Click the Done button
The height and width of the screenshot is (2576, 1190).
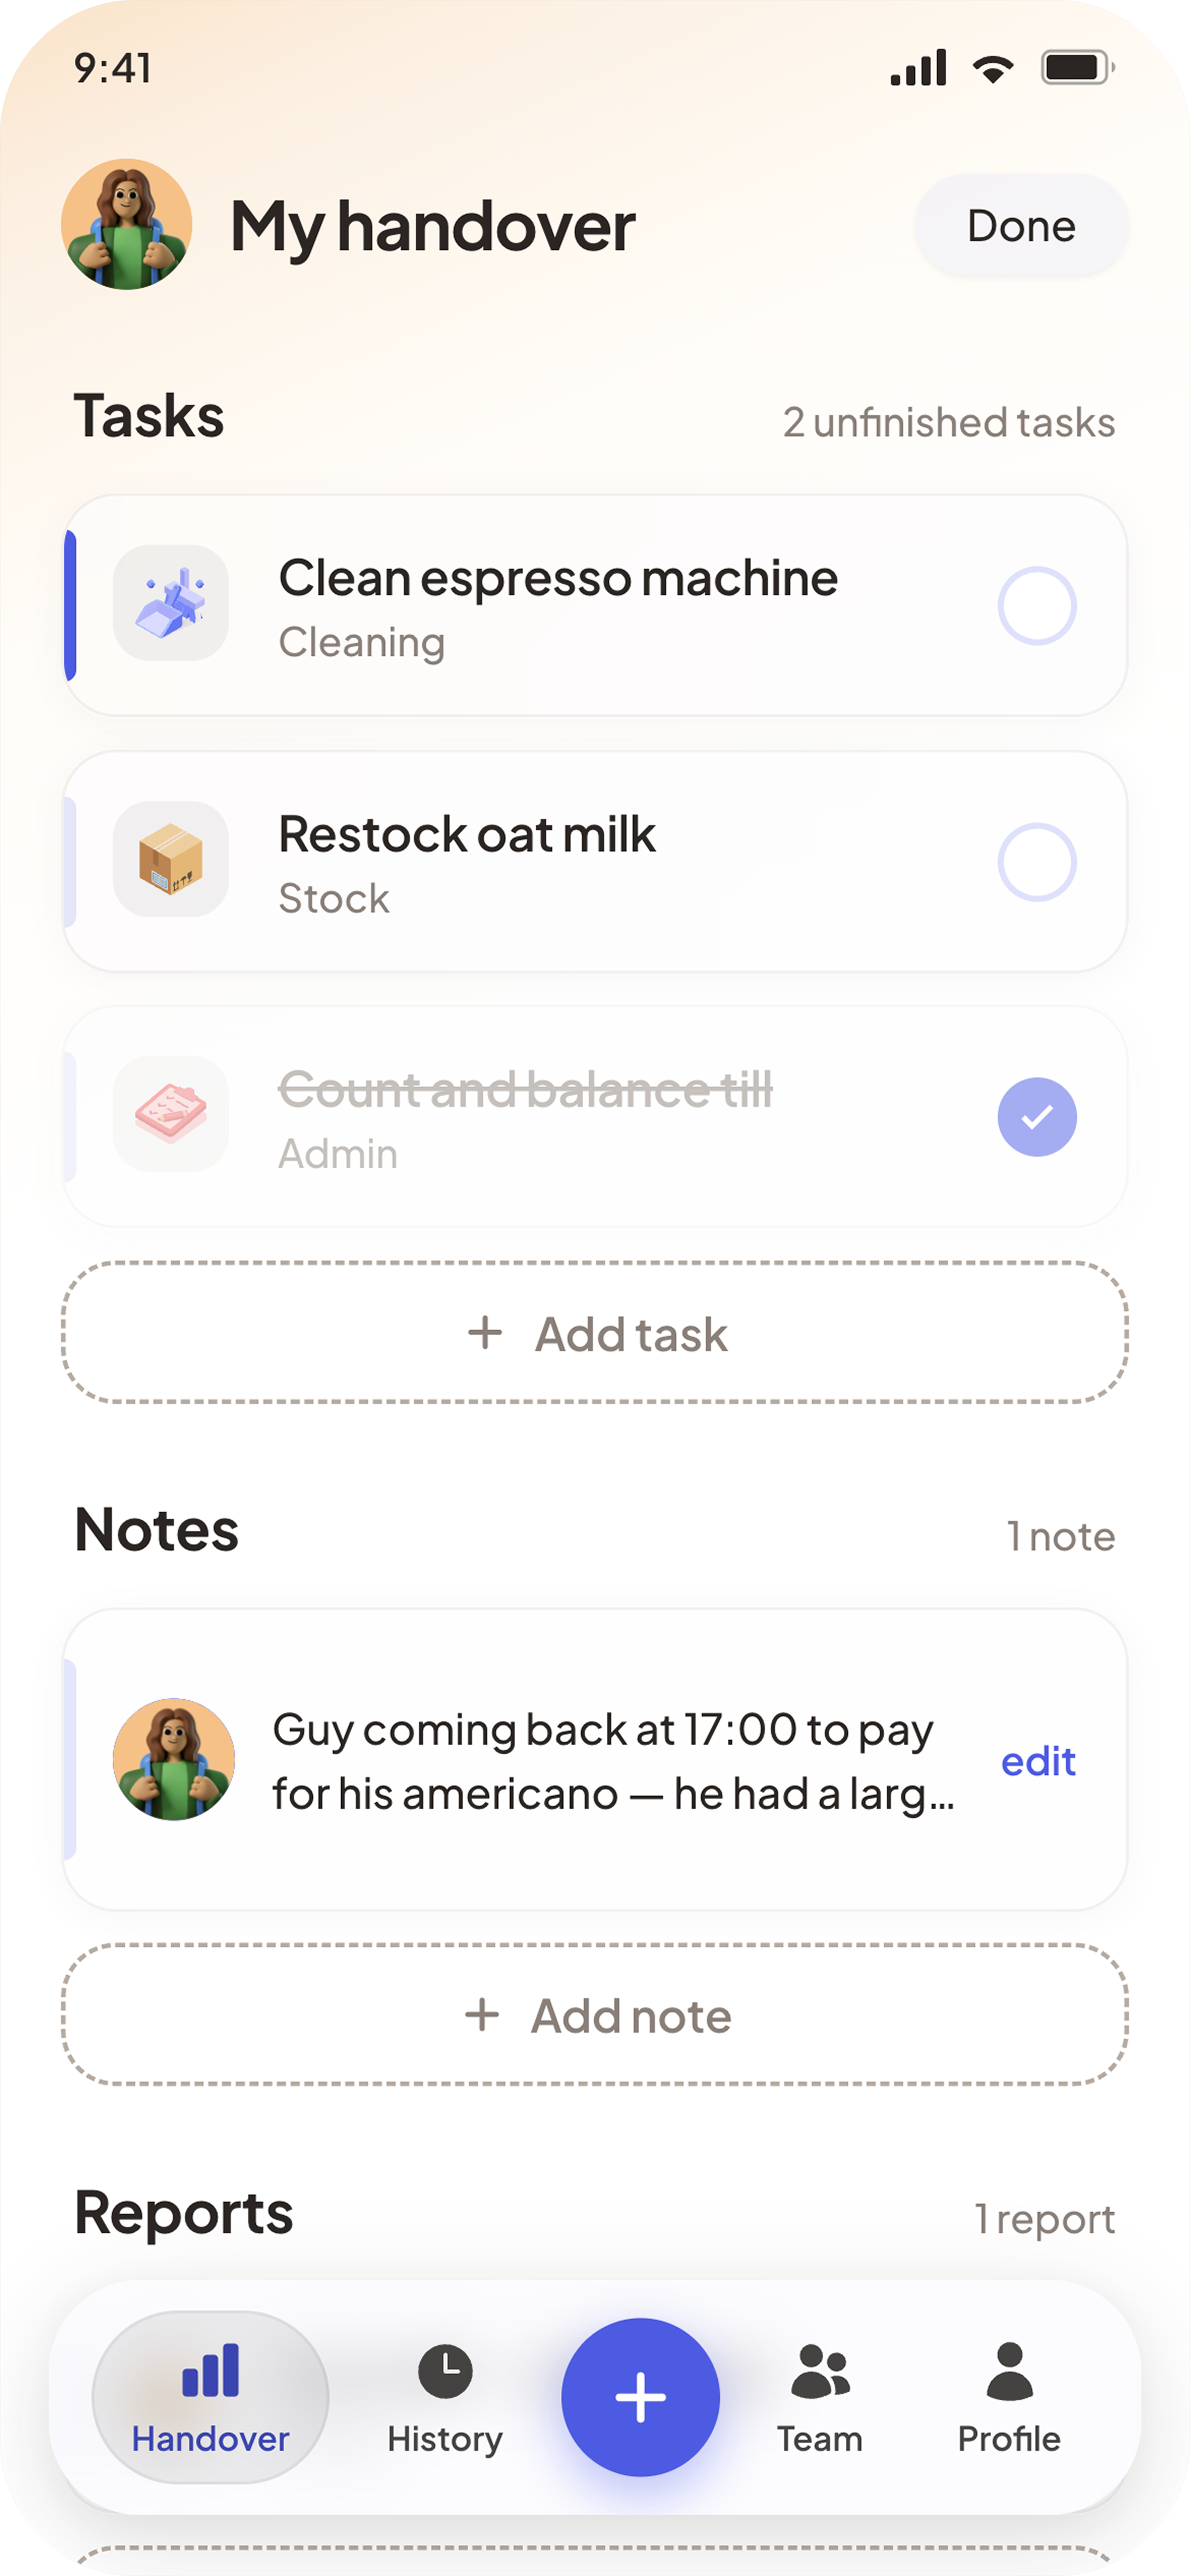[x=1021, y=226]
